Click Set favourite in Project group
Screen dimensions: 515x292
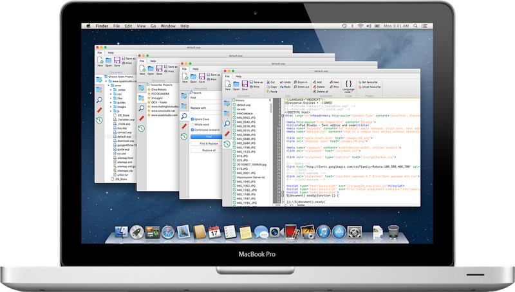(x=369, y=82)
